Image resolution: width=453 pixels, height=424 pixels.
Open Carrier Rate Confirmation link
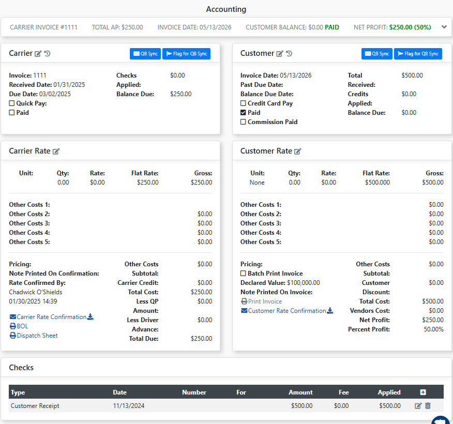tap(51, 317)
